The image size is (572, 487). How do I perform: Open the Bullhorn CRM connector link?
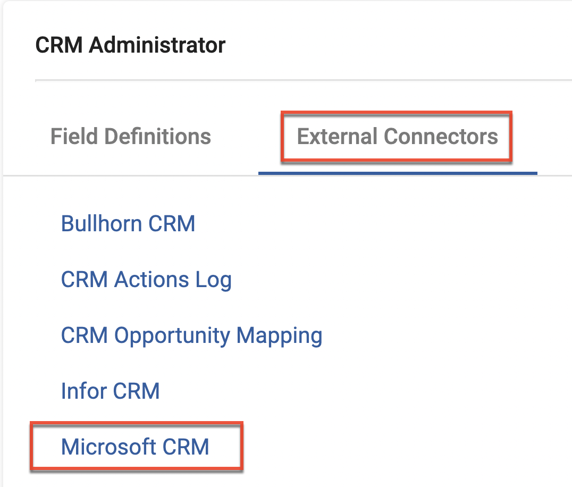pos(128,223)
